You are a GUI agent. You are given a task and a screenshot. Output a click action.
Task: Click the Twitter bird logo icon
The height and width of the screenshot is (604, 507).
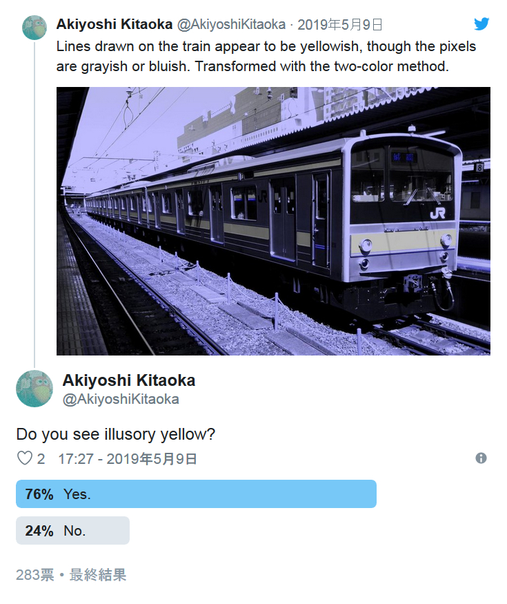pyautogui.click(x=481, y=24)
